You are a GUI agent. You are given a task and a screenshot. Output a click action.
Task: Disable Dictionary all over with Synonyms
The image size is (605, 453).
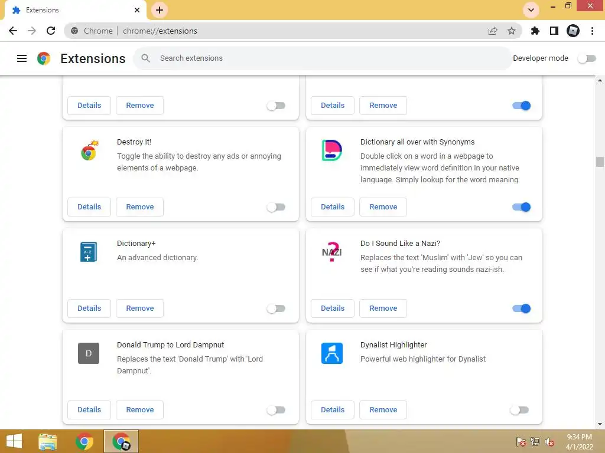521,207
